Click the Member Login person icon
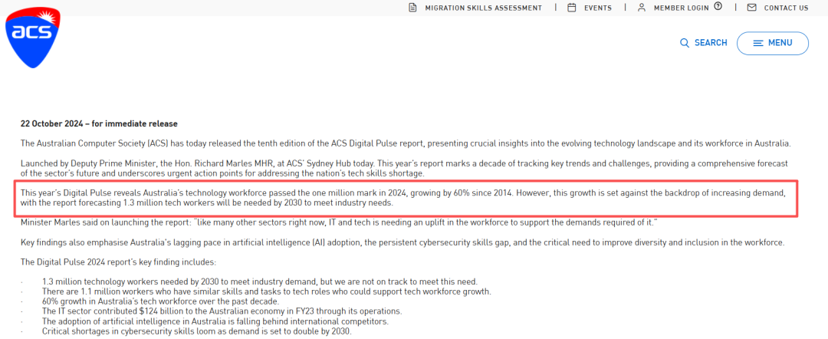 [x=641, y=8]
